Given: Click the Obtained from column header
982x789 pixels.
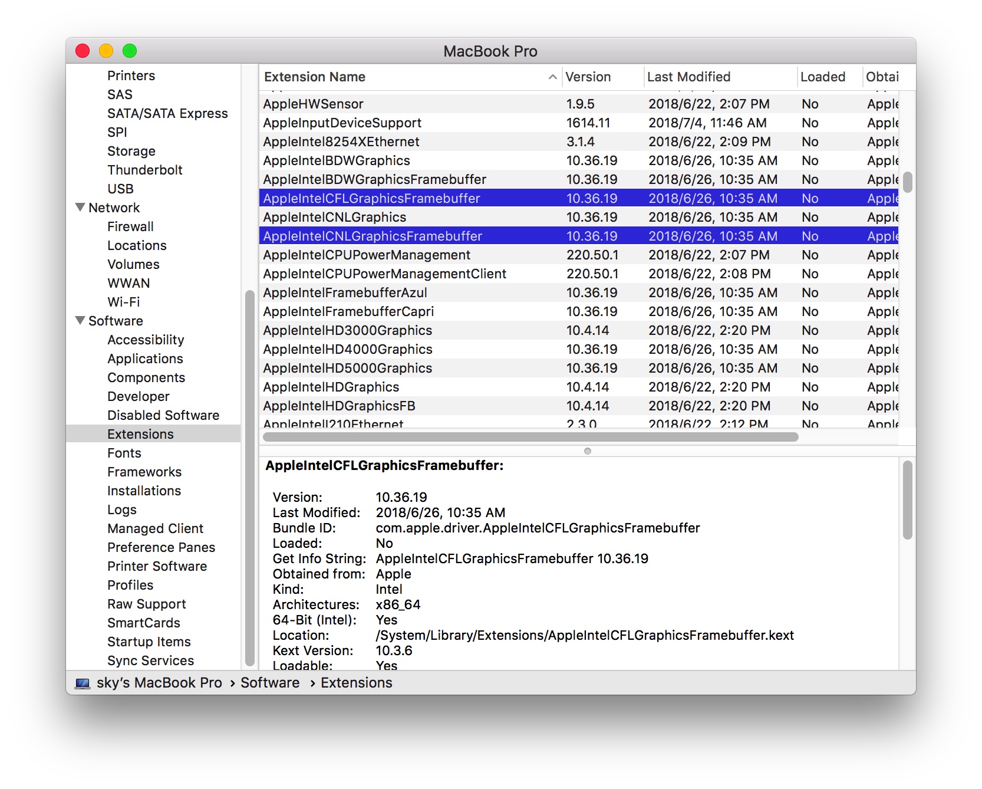Looking at the screenshot, I should click(882, 77).
